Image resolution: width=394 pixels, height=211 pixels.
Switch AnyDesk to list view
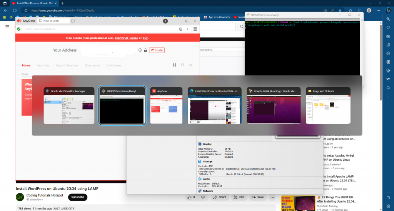point(190,65)
